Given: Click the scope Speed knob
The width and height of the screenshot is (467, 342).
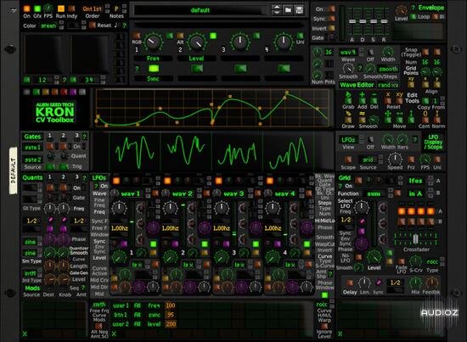Looking at the screenshot, I should click(x=395, y=160).
